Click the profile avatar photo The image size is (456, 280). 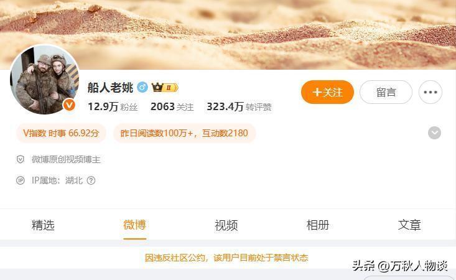click(45, 80)
